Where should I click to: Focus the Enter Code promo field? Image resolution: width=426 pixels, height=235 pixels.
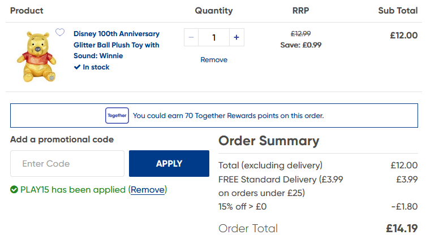click(x=67, y=164)
